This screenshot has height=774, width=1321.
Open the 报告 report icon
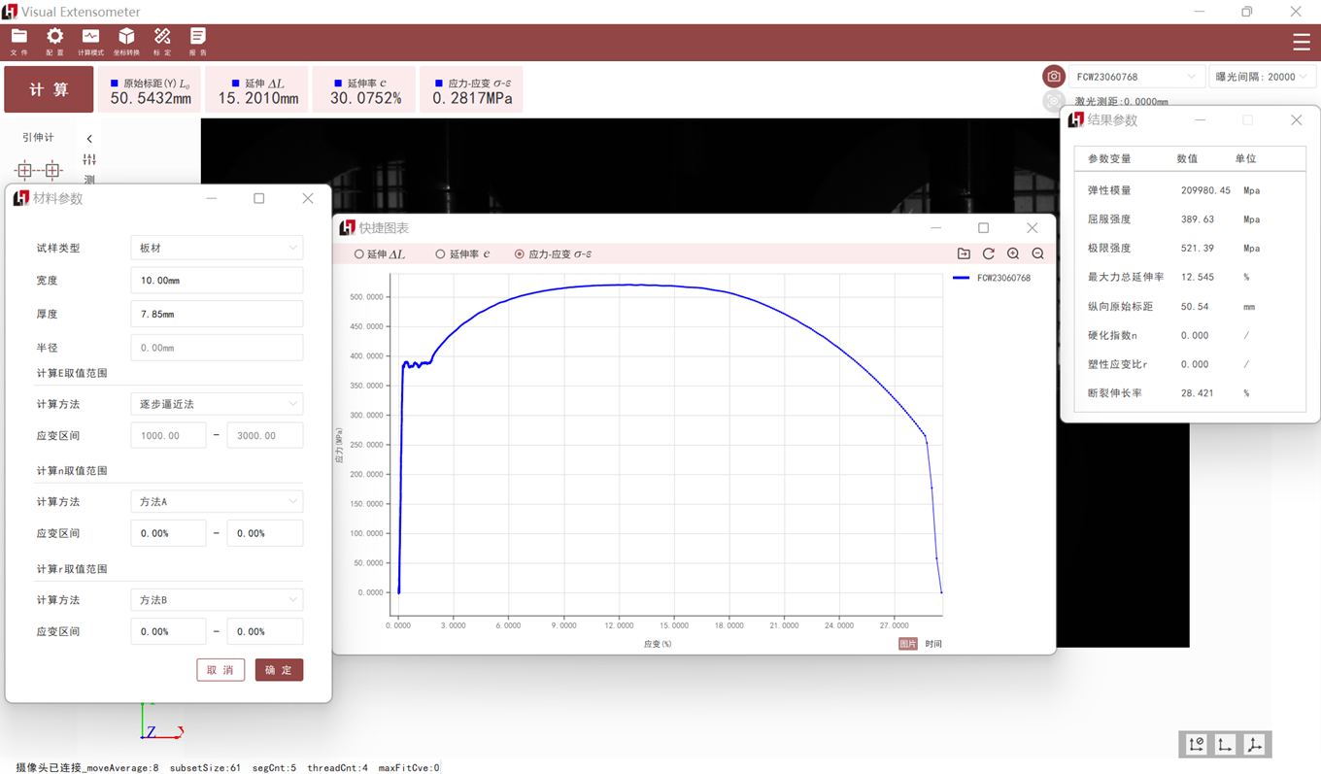click(x=197, y=41)
